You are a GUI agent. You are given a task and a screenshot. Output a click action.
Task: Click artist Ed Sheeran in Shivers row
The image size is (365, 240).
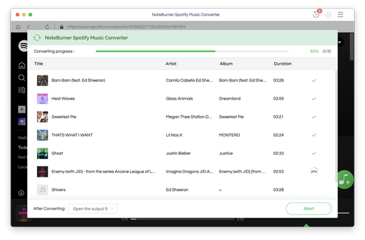coord(177,190)
